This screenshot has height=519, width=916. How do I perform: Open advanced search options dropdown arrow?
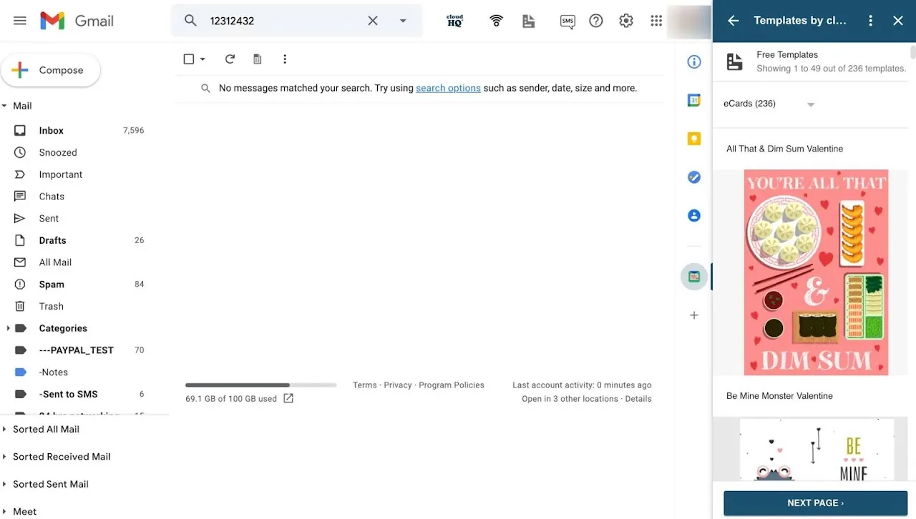pos(402,21)
